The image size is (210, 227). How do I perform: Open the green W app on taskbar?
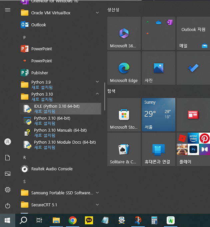click(x=171, y=220)
